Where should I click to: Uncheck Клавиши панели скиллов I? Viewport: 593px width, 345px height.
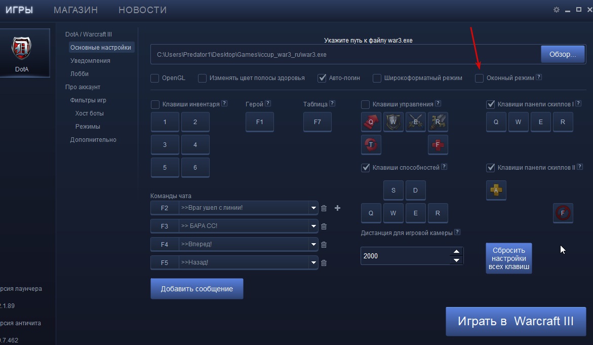(491, 104)
